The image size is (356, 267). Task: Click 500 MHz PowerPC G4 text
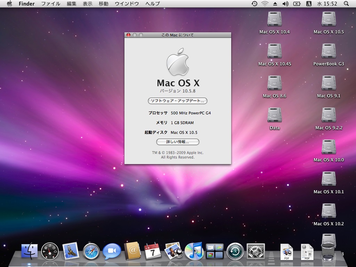tap(191, 113)
